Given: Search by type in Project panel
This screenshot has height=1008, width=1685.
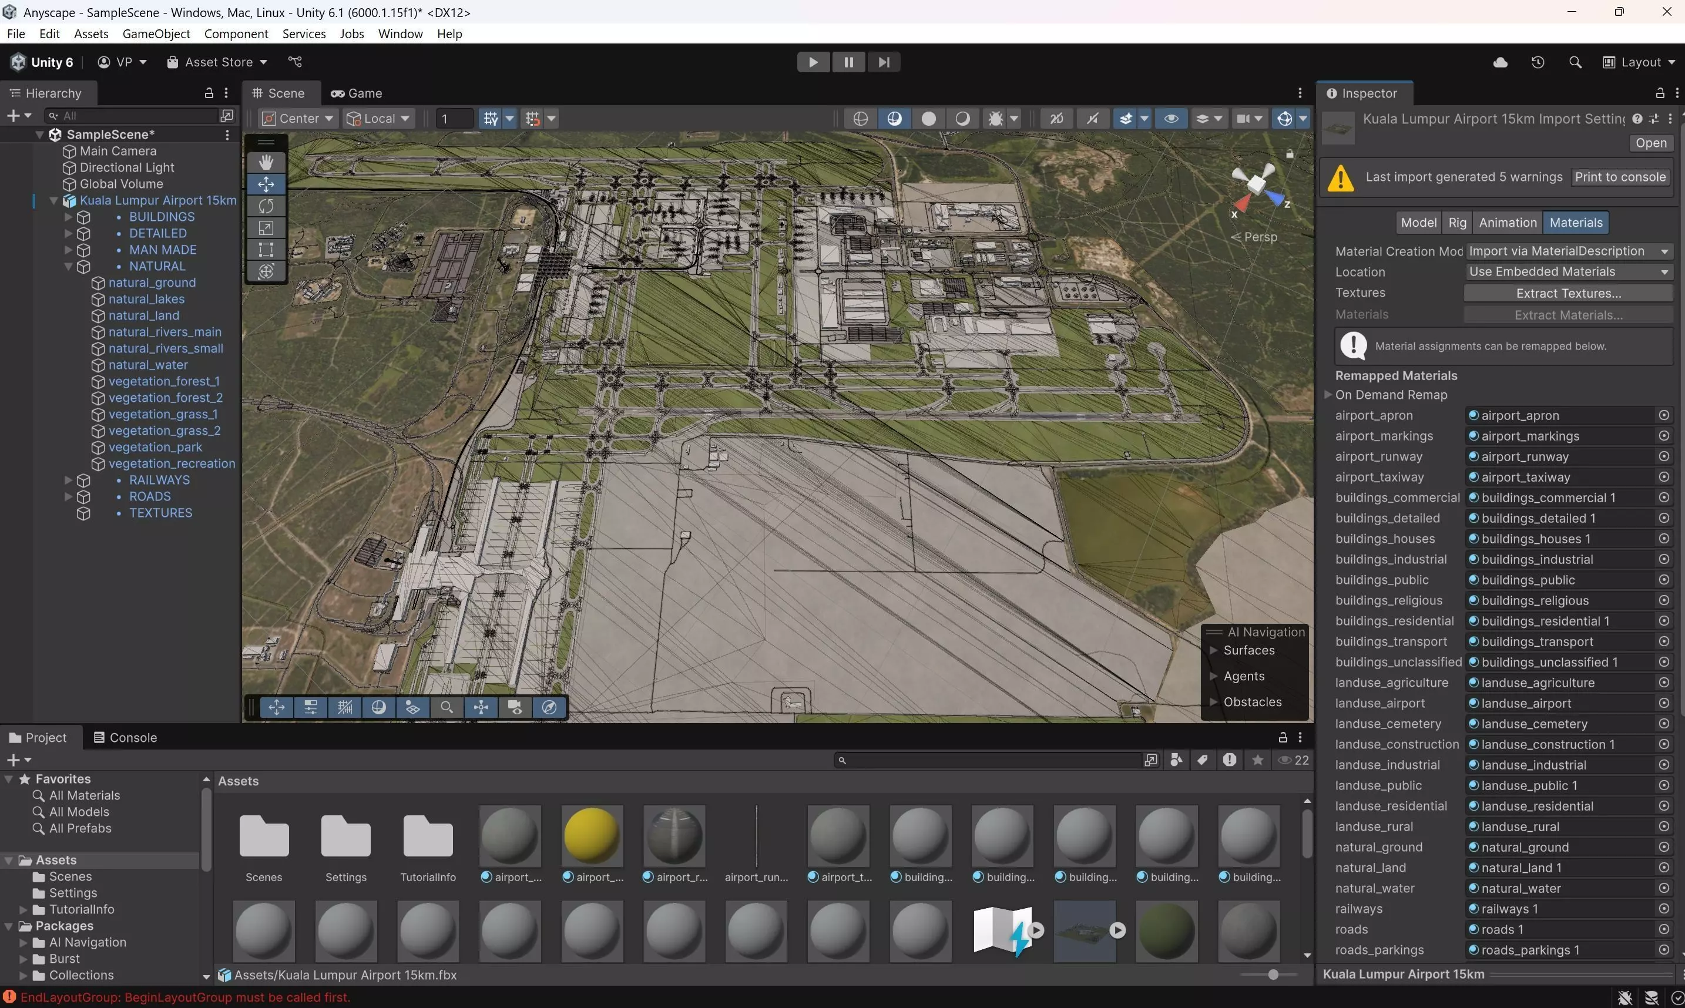Looking at the screenshot, I should 1176,760.
